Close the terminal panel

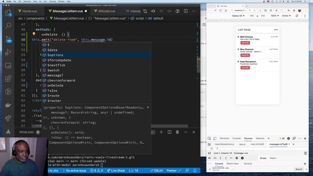194,132
